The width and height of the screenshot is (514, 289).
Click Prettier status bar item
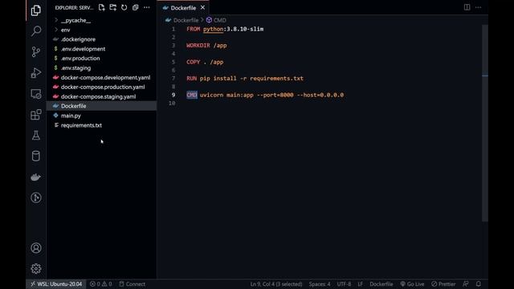(443, 284)
